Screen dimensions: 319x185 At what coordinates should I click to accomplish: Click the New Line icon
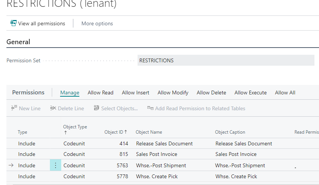(14, 108)
